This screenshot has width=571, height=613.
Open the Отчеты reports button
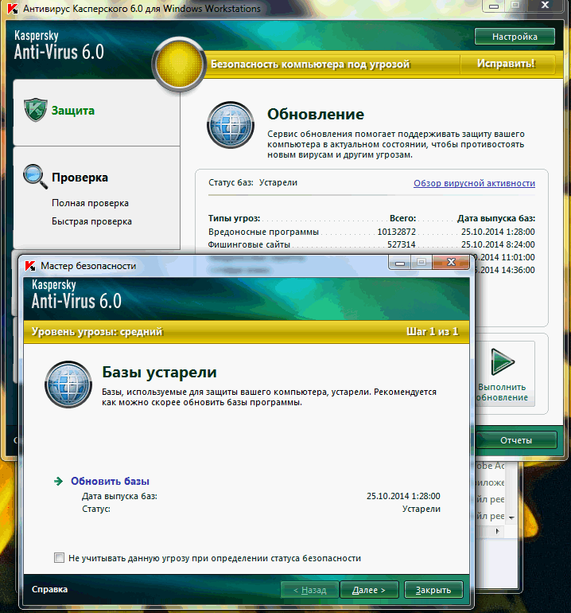(x=516, y=440)
